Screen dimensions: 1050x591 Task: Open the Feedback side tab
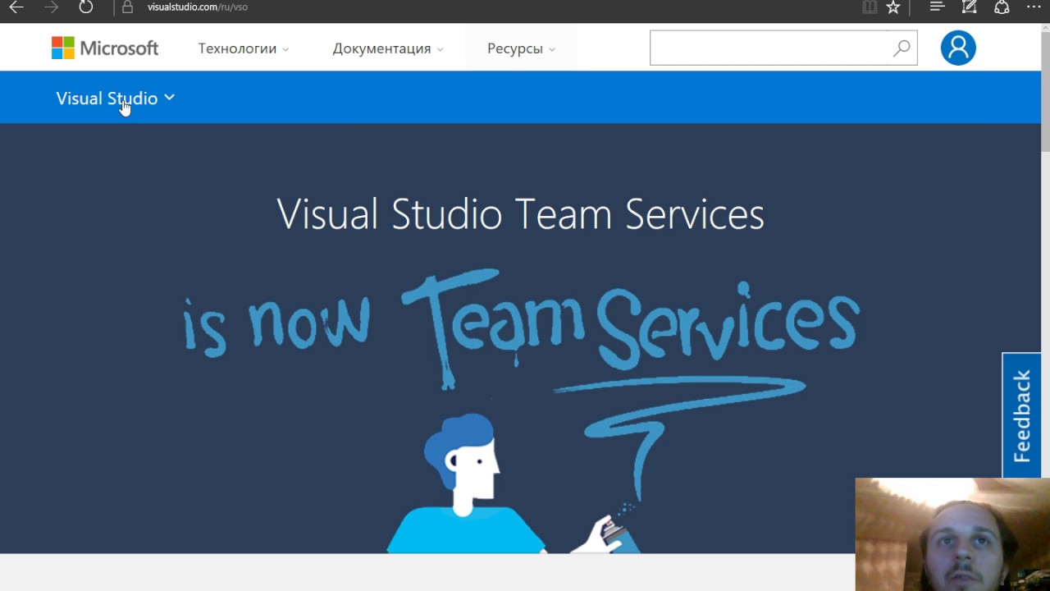click(1021, 415)
